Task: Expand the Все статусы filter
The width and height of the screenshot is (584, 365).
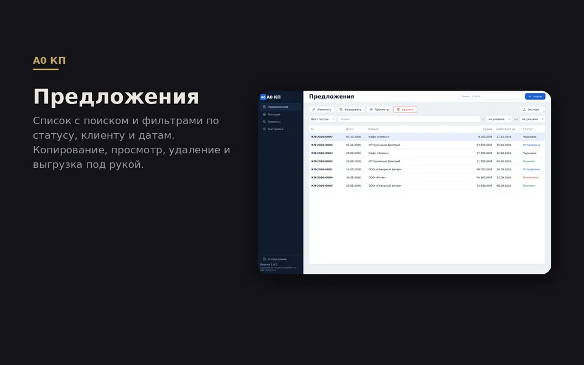Action: (x=322, y=119)
